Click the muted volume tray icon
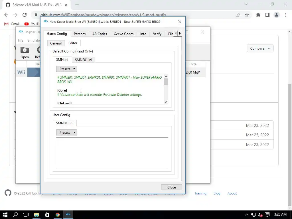Image resolution: width=292 pixels, height=219 pixels. [x=260, y=215]
